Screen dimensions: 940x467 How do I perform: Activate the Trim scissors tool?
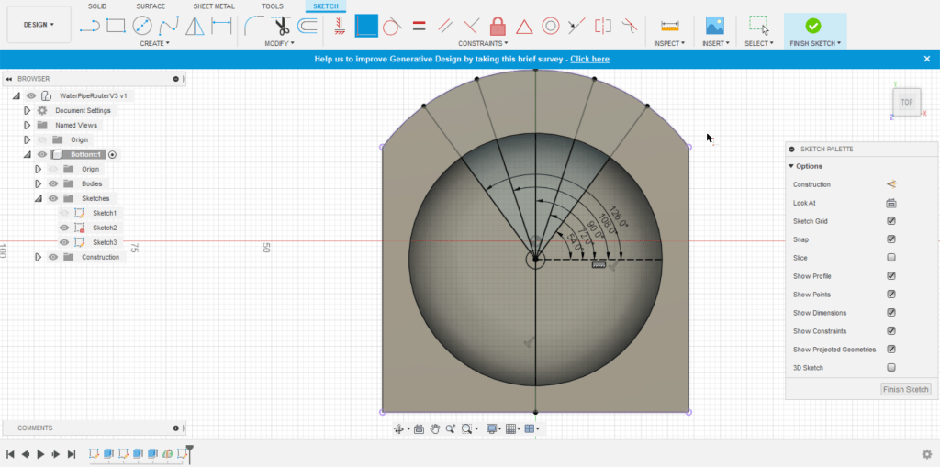coord(282,26)
